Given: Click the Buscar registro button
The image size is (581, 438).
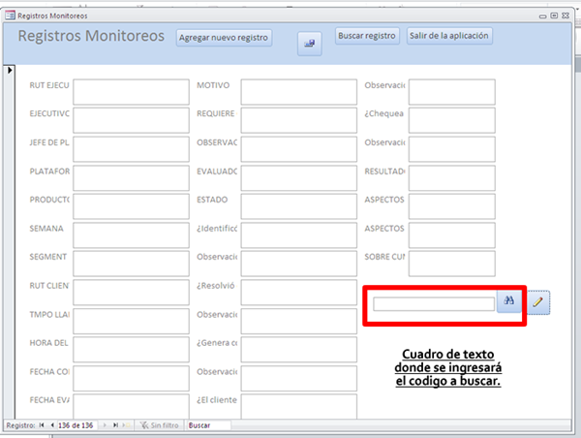Looking at the screenshot, I should pyautogui.click(x=367, y=36).
